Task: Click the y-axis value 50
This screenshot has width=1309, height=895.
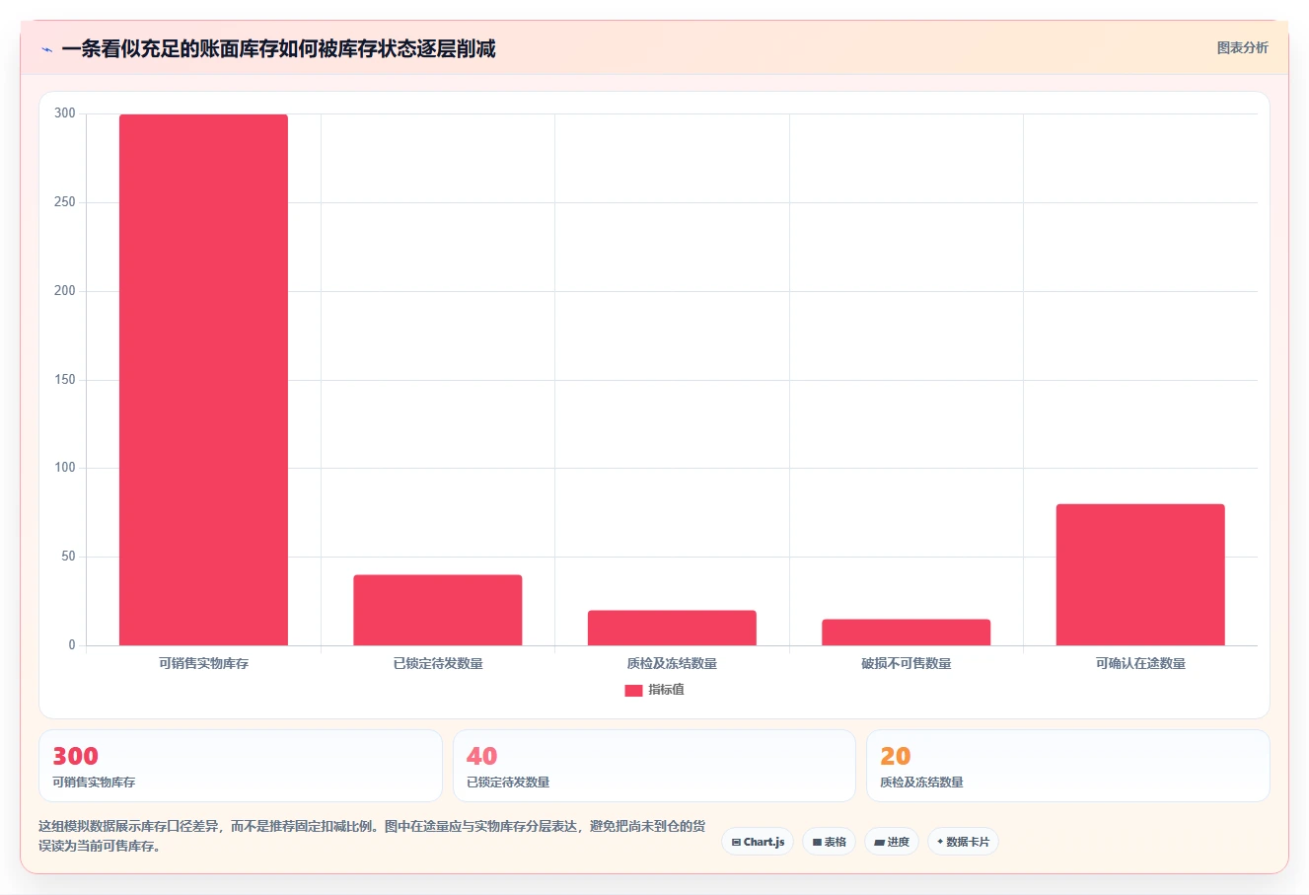Action: click(x=68, y=557)
